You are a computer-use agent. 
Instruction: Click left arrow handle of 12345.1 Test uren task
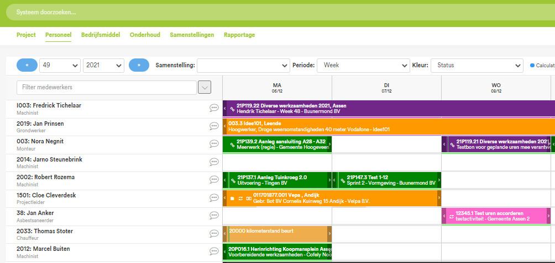pyautogui.click(x=443, y=216)
